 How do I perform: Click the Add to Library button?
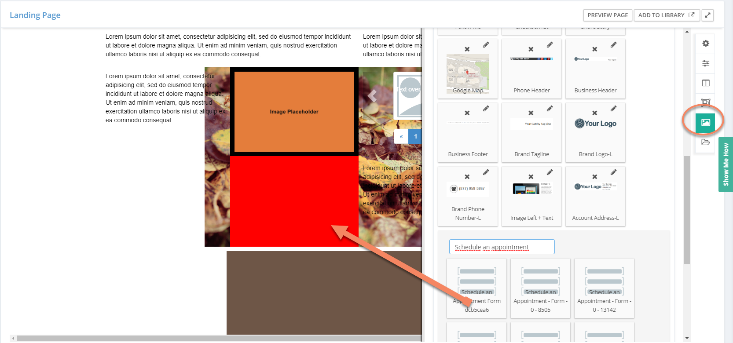point(666,15)
